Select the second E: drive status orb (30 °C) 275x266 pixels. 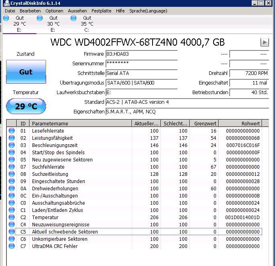pos(40,18)
